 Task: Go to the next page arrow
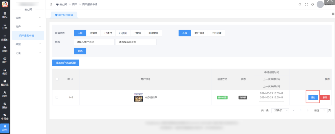point(308,110)
